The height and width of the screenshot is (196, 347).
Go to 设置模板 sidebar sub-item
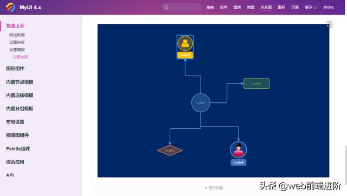[17, 50]
